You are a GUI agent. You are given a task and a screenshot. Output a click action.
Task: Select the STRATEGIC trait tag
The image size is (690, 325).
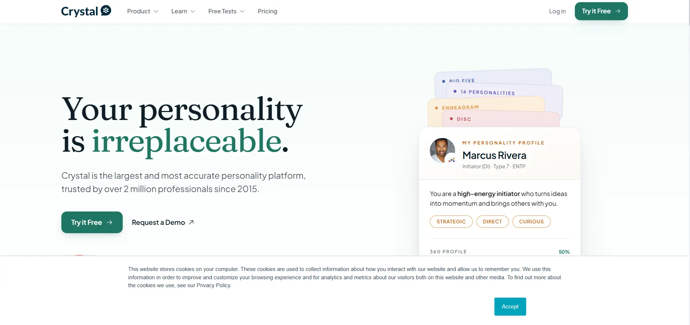(x=451, y=222)
